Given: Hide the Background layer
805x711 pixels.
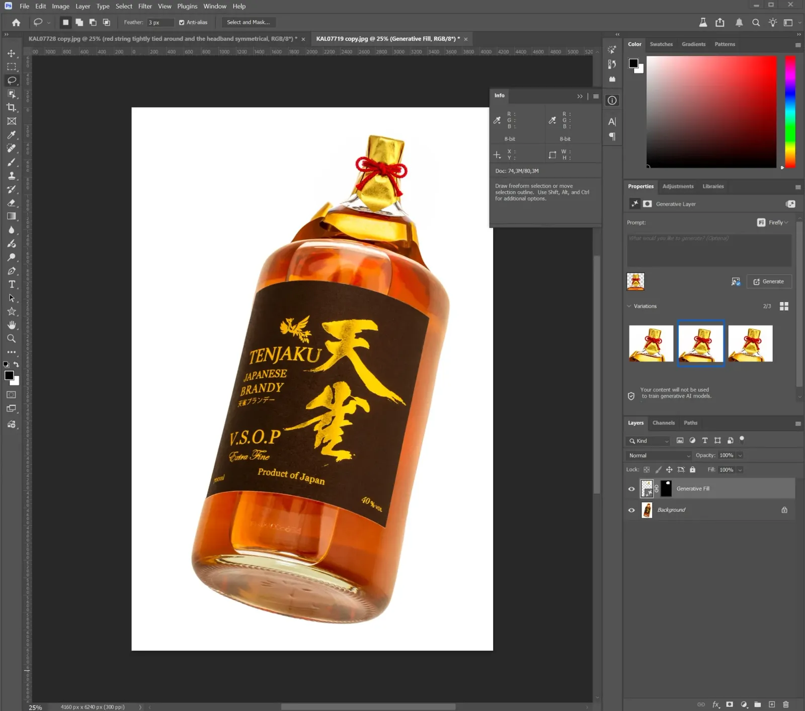Looking at the screenshot, I should 631,510.
